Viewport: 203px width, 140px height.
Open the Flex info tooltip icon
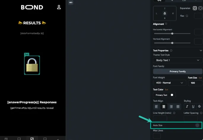click(x=187, y=16)
